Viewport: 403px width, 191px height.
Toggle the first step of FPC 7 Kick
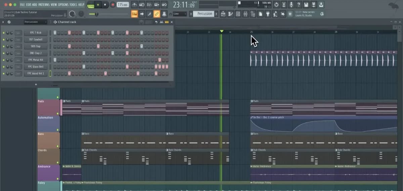[x=55, y=33]
